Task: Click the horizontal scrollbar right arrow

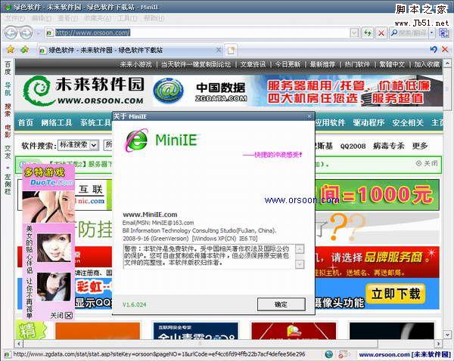Action: coord(438,344)
